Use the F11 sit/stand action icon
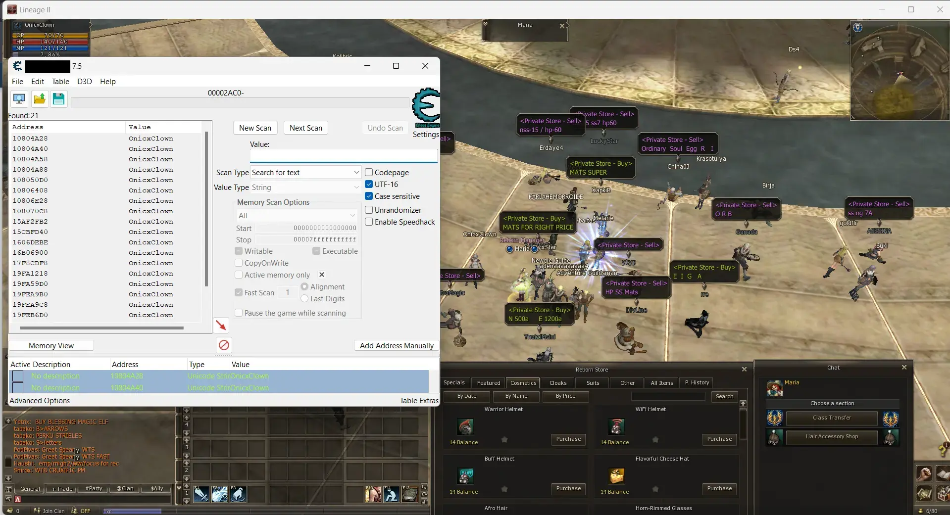 tap(391, 494)
